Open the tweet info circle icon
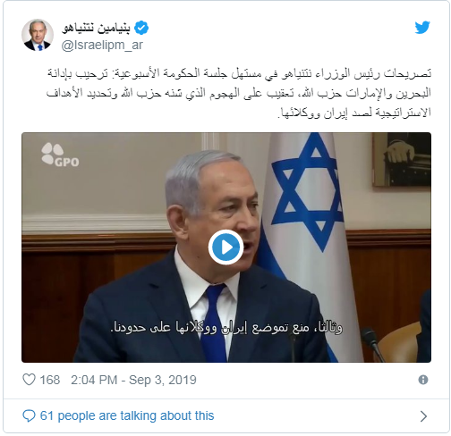This screenshot has width=451, height=436. [x=423, y=380]
